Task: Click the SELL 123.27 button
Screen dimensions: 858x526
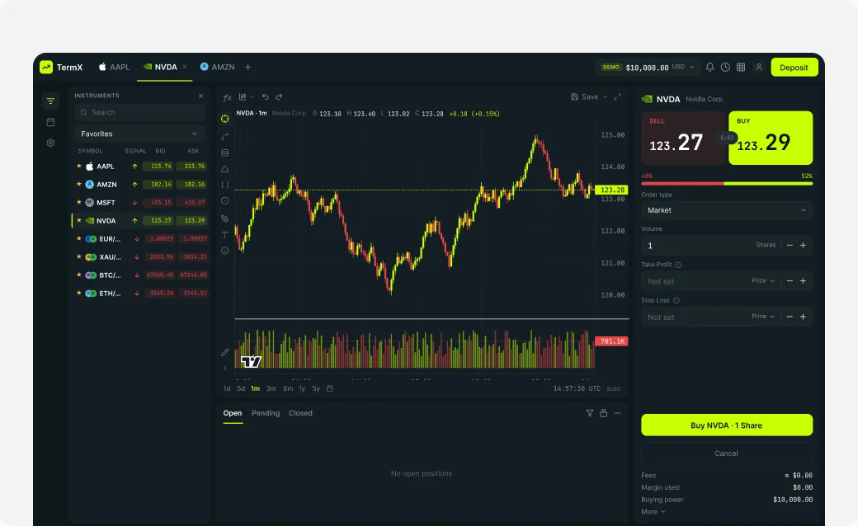Action: coord(683,138)
